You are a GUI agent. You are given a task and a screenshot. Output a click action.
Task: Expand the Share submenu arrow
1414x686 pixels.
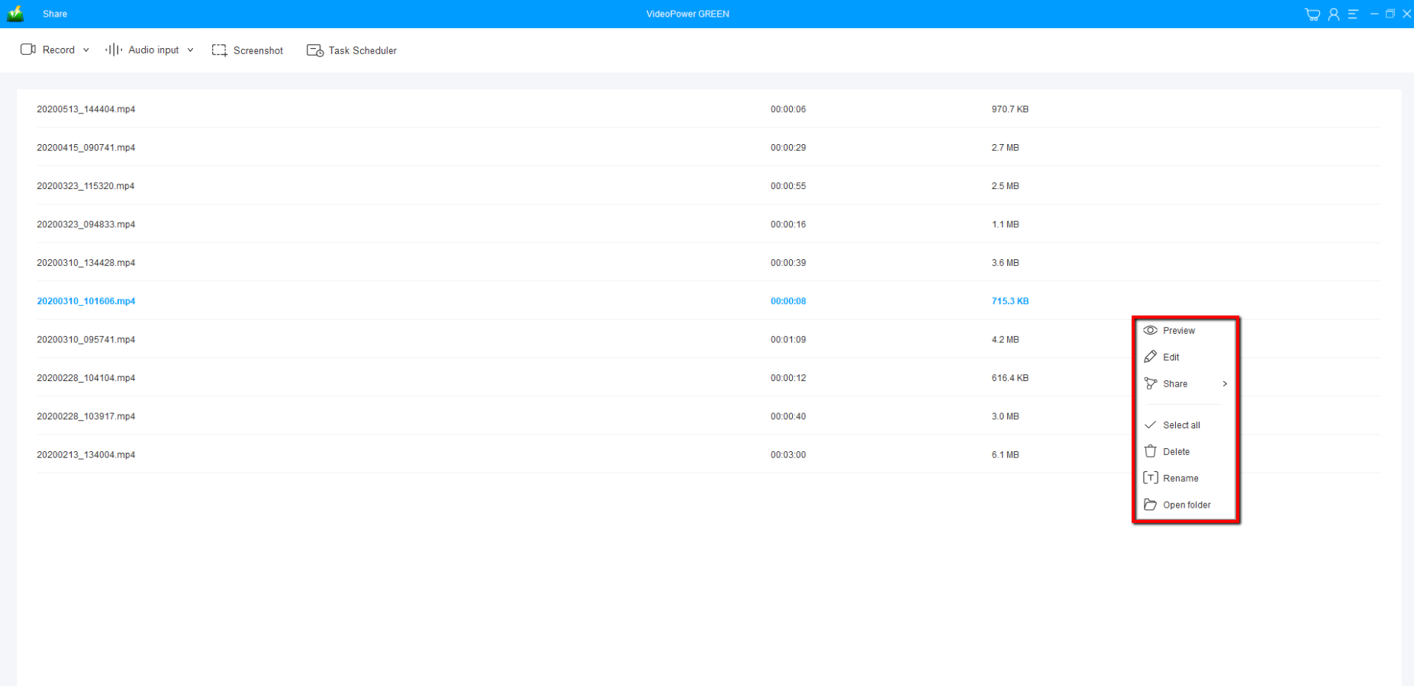(1225, 384)
